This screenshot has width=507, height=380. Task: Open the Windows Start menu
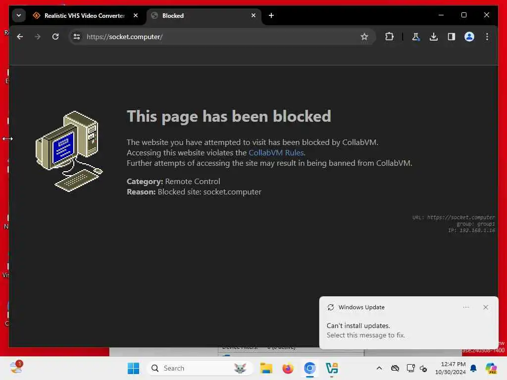[133, 368]
